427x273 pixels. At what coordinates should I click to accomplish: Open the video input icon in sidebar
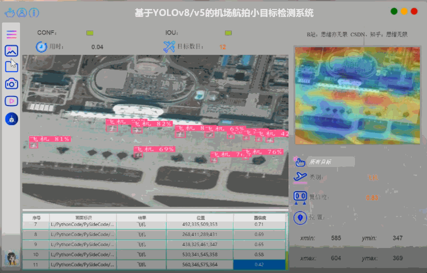click(x=11, y=101)
